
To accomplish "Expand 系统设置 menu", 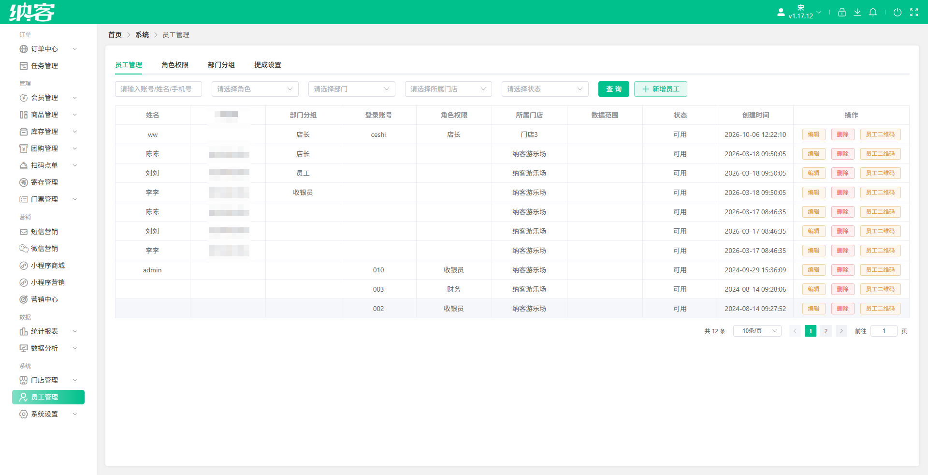I will click(x=48, y=414).
